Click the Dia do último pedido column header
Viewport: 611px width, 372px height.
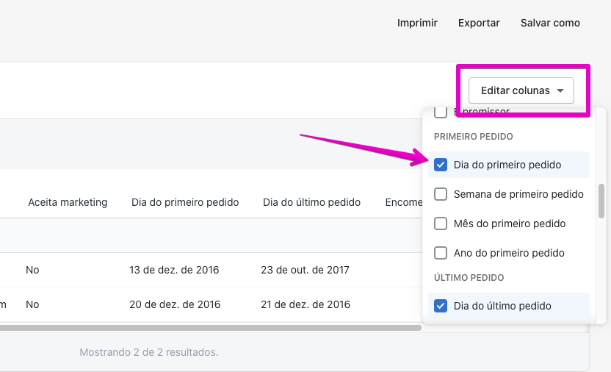point(311,202)
